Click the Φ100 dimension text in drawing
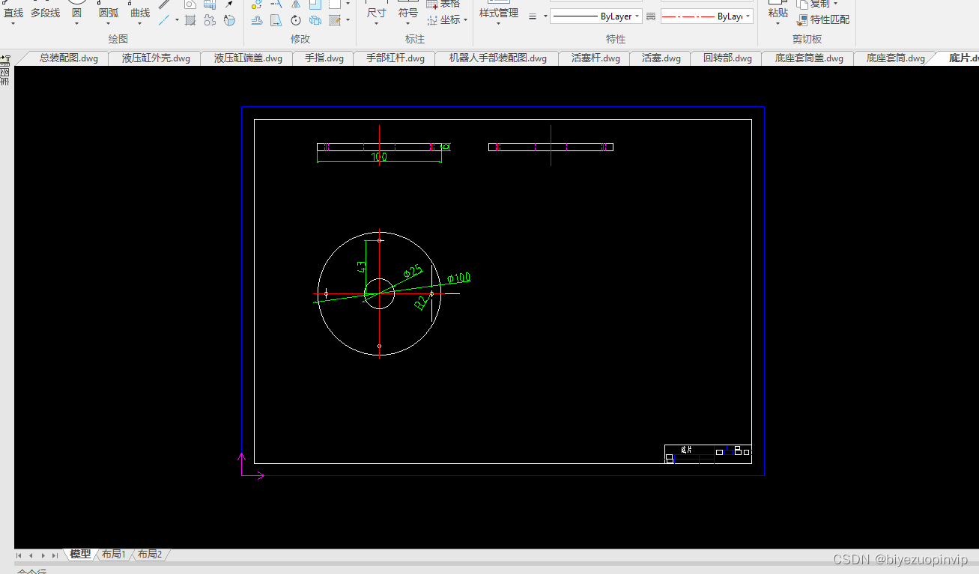The image size is (979, 574). point(458,278)
